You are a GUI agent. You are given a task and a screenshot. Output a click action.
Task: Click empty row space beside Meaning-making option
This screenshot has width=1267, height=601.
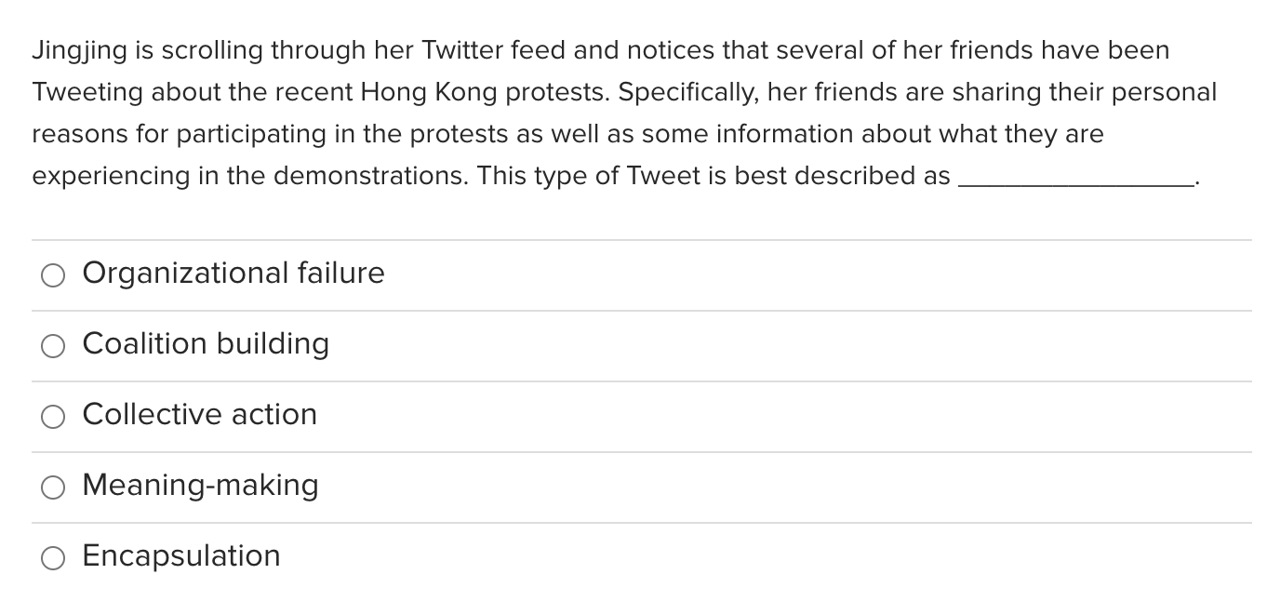pyautogui.click(x=781, y=487)
